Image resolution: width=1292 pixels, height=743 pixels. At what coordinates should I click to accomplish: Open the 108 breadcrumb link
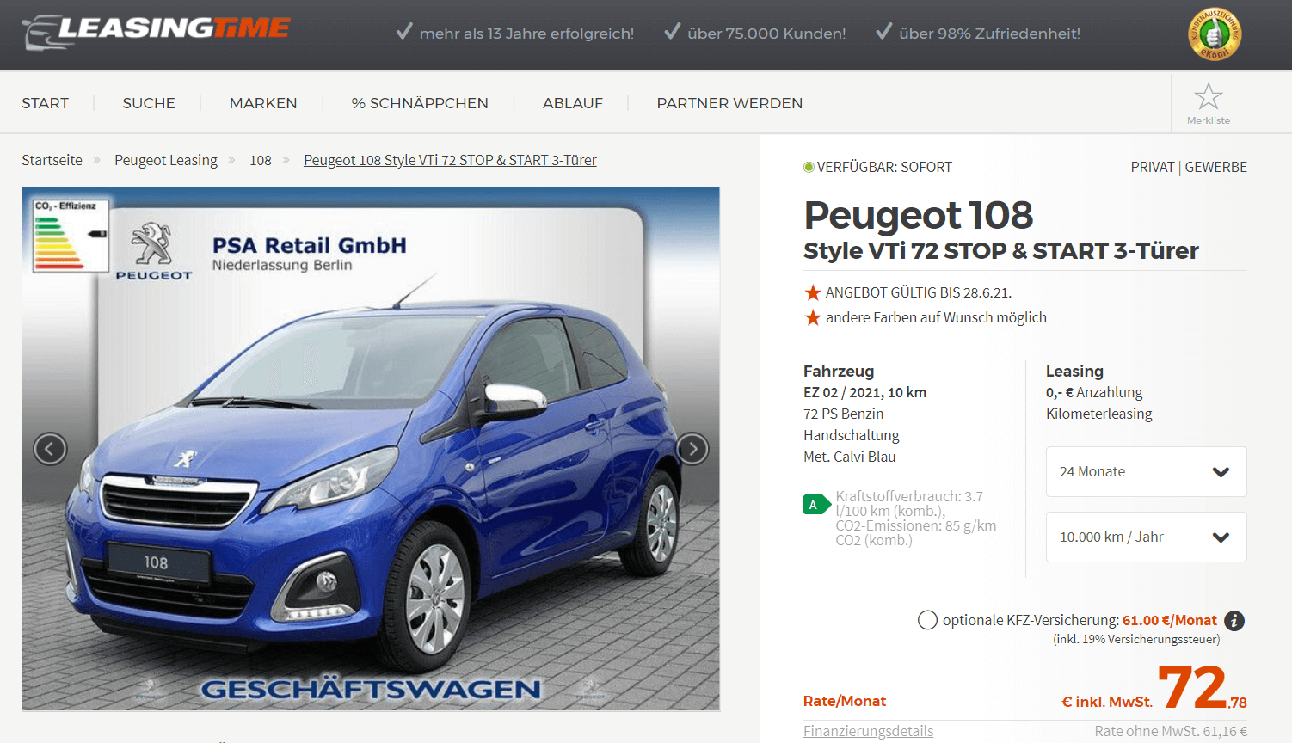tap(261, 160)
